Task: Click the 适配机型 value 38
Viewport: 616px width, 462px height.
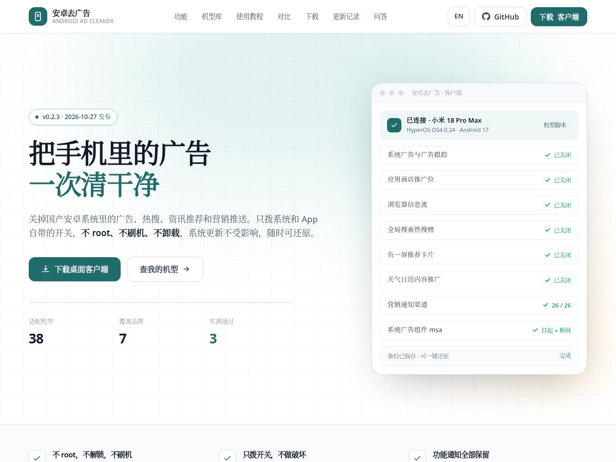Action: (36, 339)
